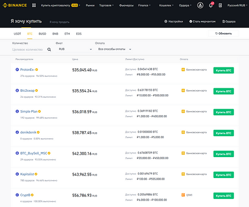249x207 pixels.
Task: Select the BUSD tab
Action: pyautogui.click(x=42, y=34)
